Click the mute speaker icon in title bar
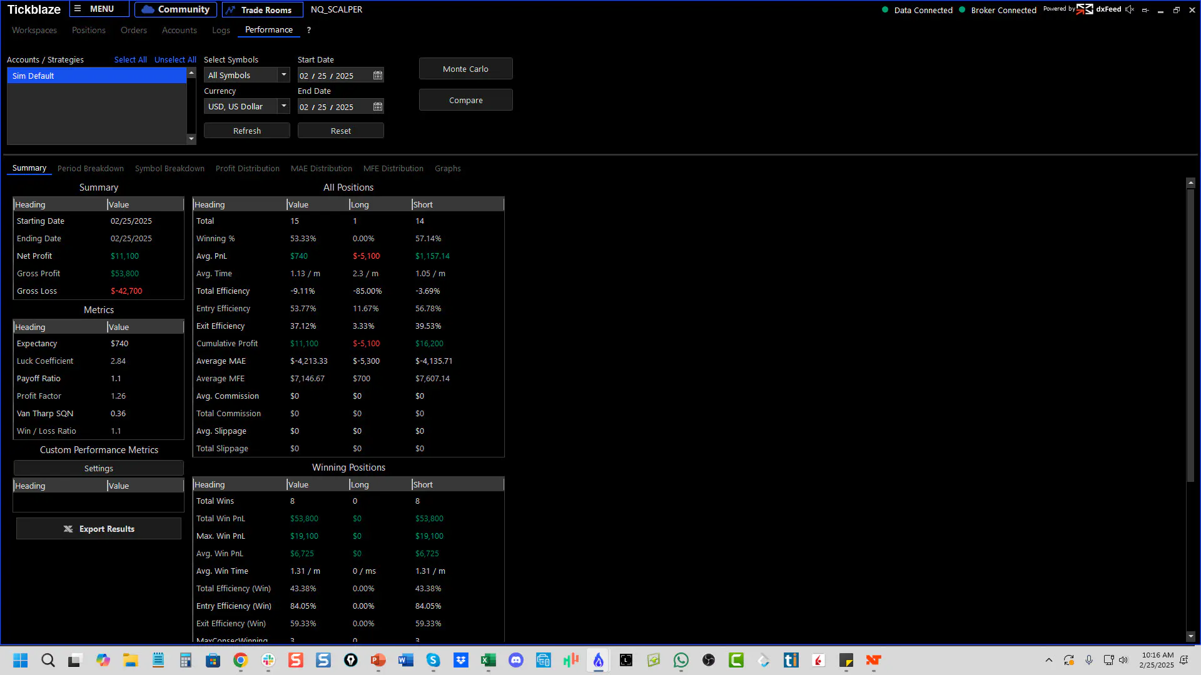The image size is (1201, 675). pyautogui.click(x=1129, y=9)
